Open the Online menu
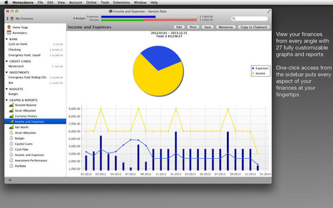This screenshot has width=333, height=208. pyautogui.click(x=92, y=3)
